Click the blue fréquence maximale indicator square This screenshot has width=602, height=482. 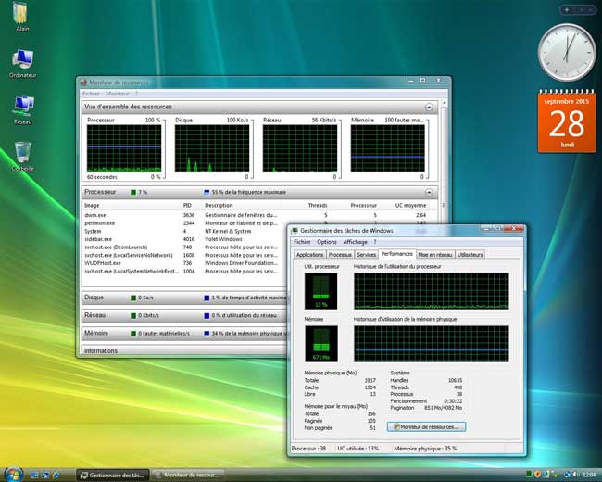point(207,192)
